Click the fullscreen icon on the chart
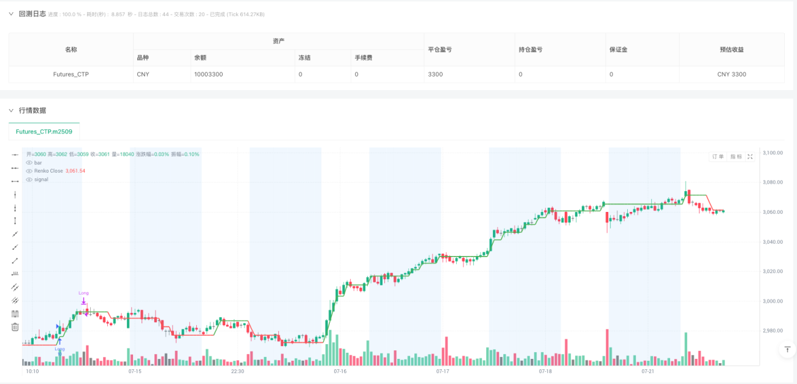 (750, 157)
